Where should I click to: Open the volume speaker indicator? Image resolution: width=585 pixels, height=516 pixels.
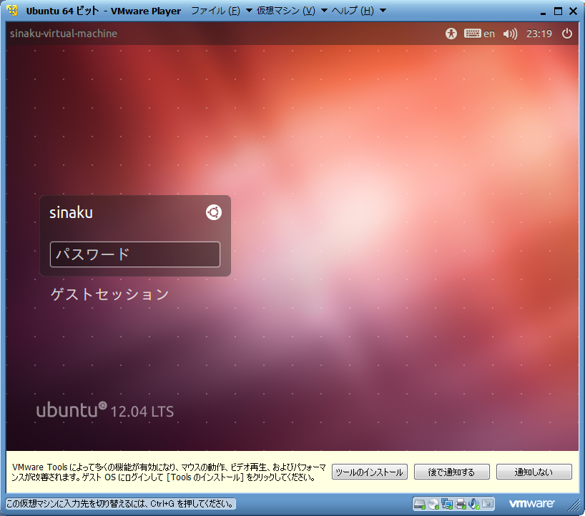(510, 34)
